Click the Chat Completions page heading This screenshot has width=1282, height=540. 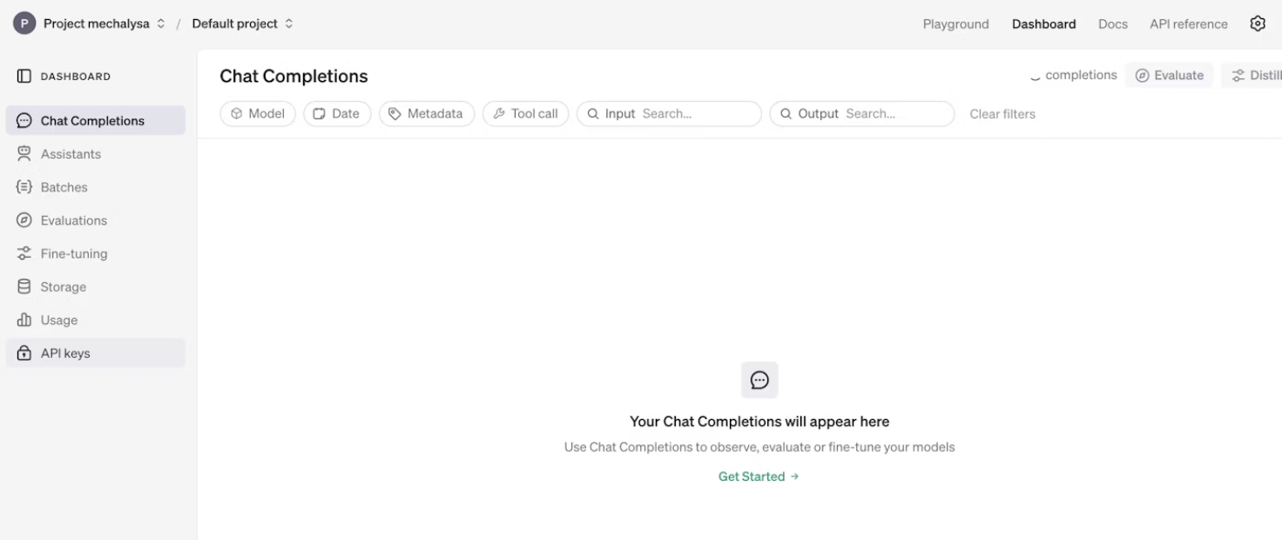(x=294, y=77)
